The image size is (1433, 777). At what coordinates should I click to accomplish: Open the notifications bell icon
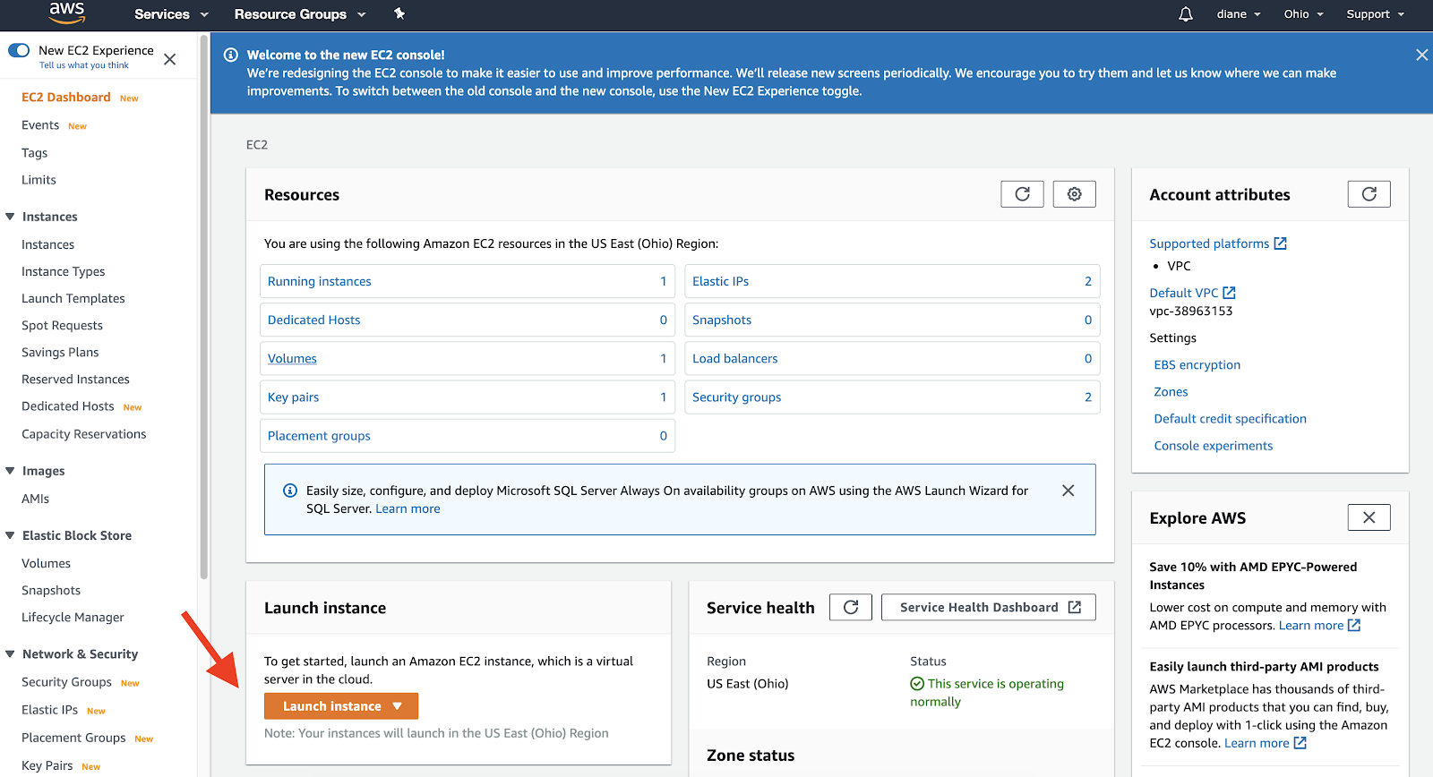[1186, 14]
